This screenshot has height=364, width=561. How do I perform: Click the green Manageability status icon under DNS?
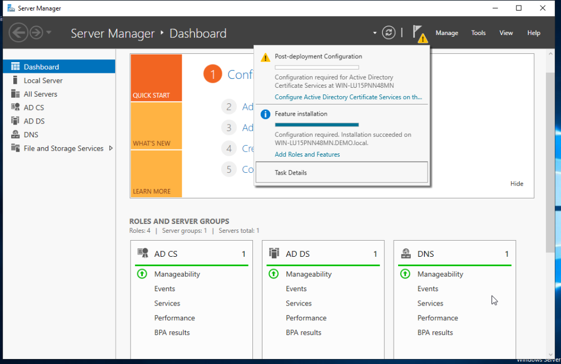click(x=405, y=274)
